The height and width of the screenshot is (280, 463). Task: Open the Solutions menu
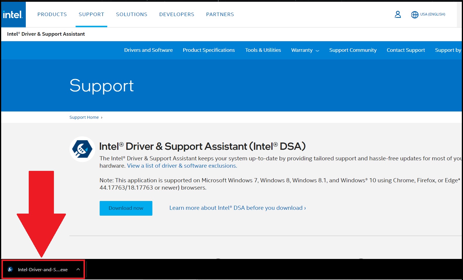132,14
